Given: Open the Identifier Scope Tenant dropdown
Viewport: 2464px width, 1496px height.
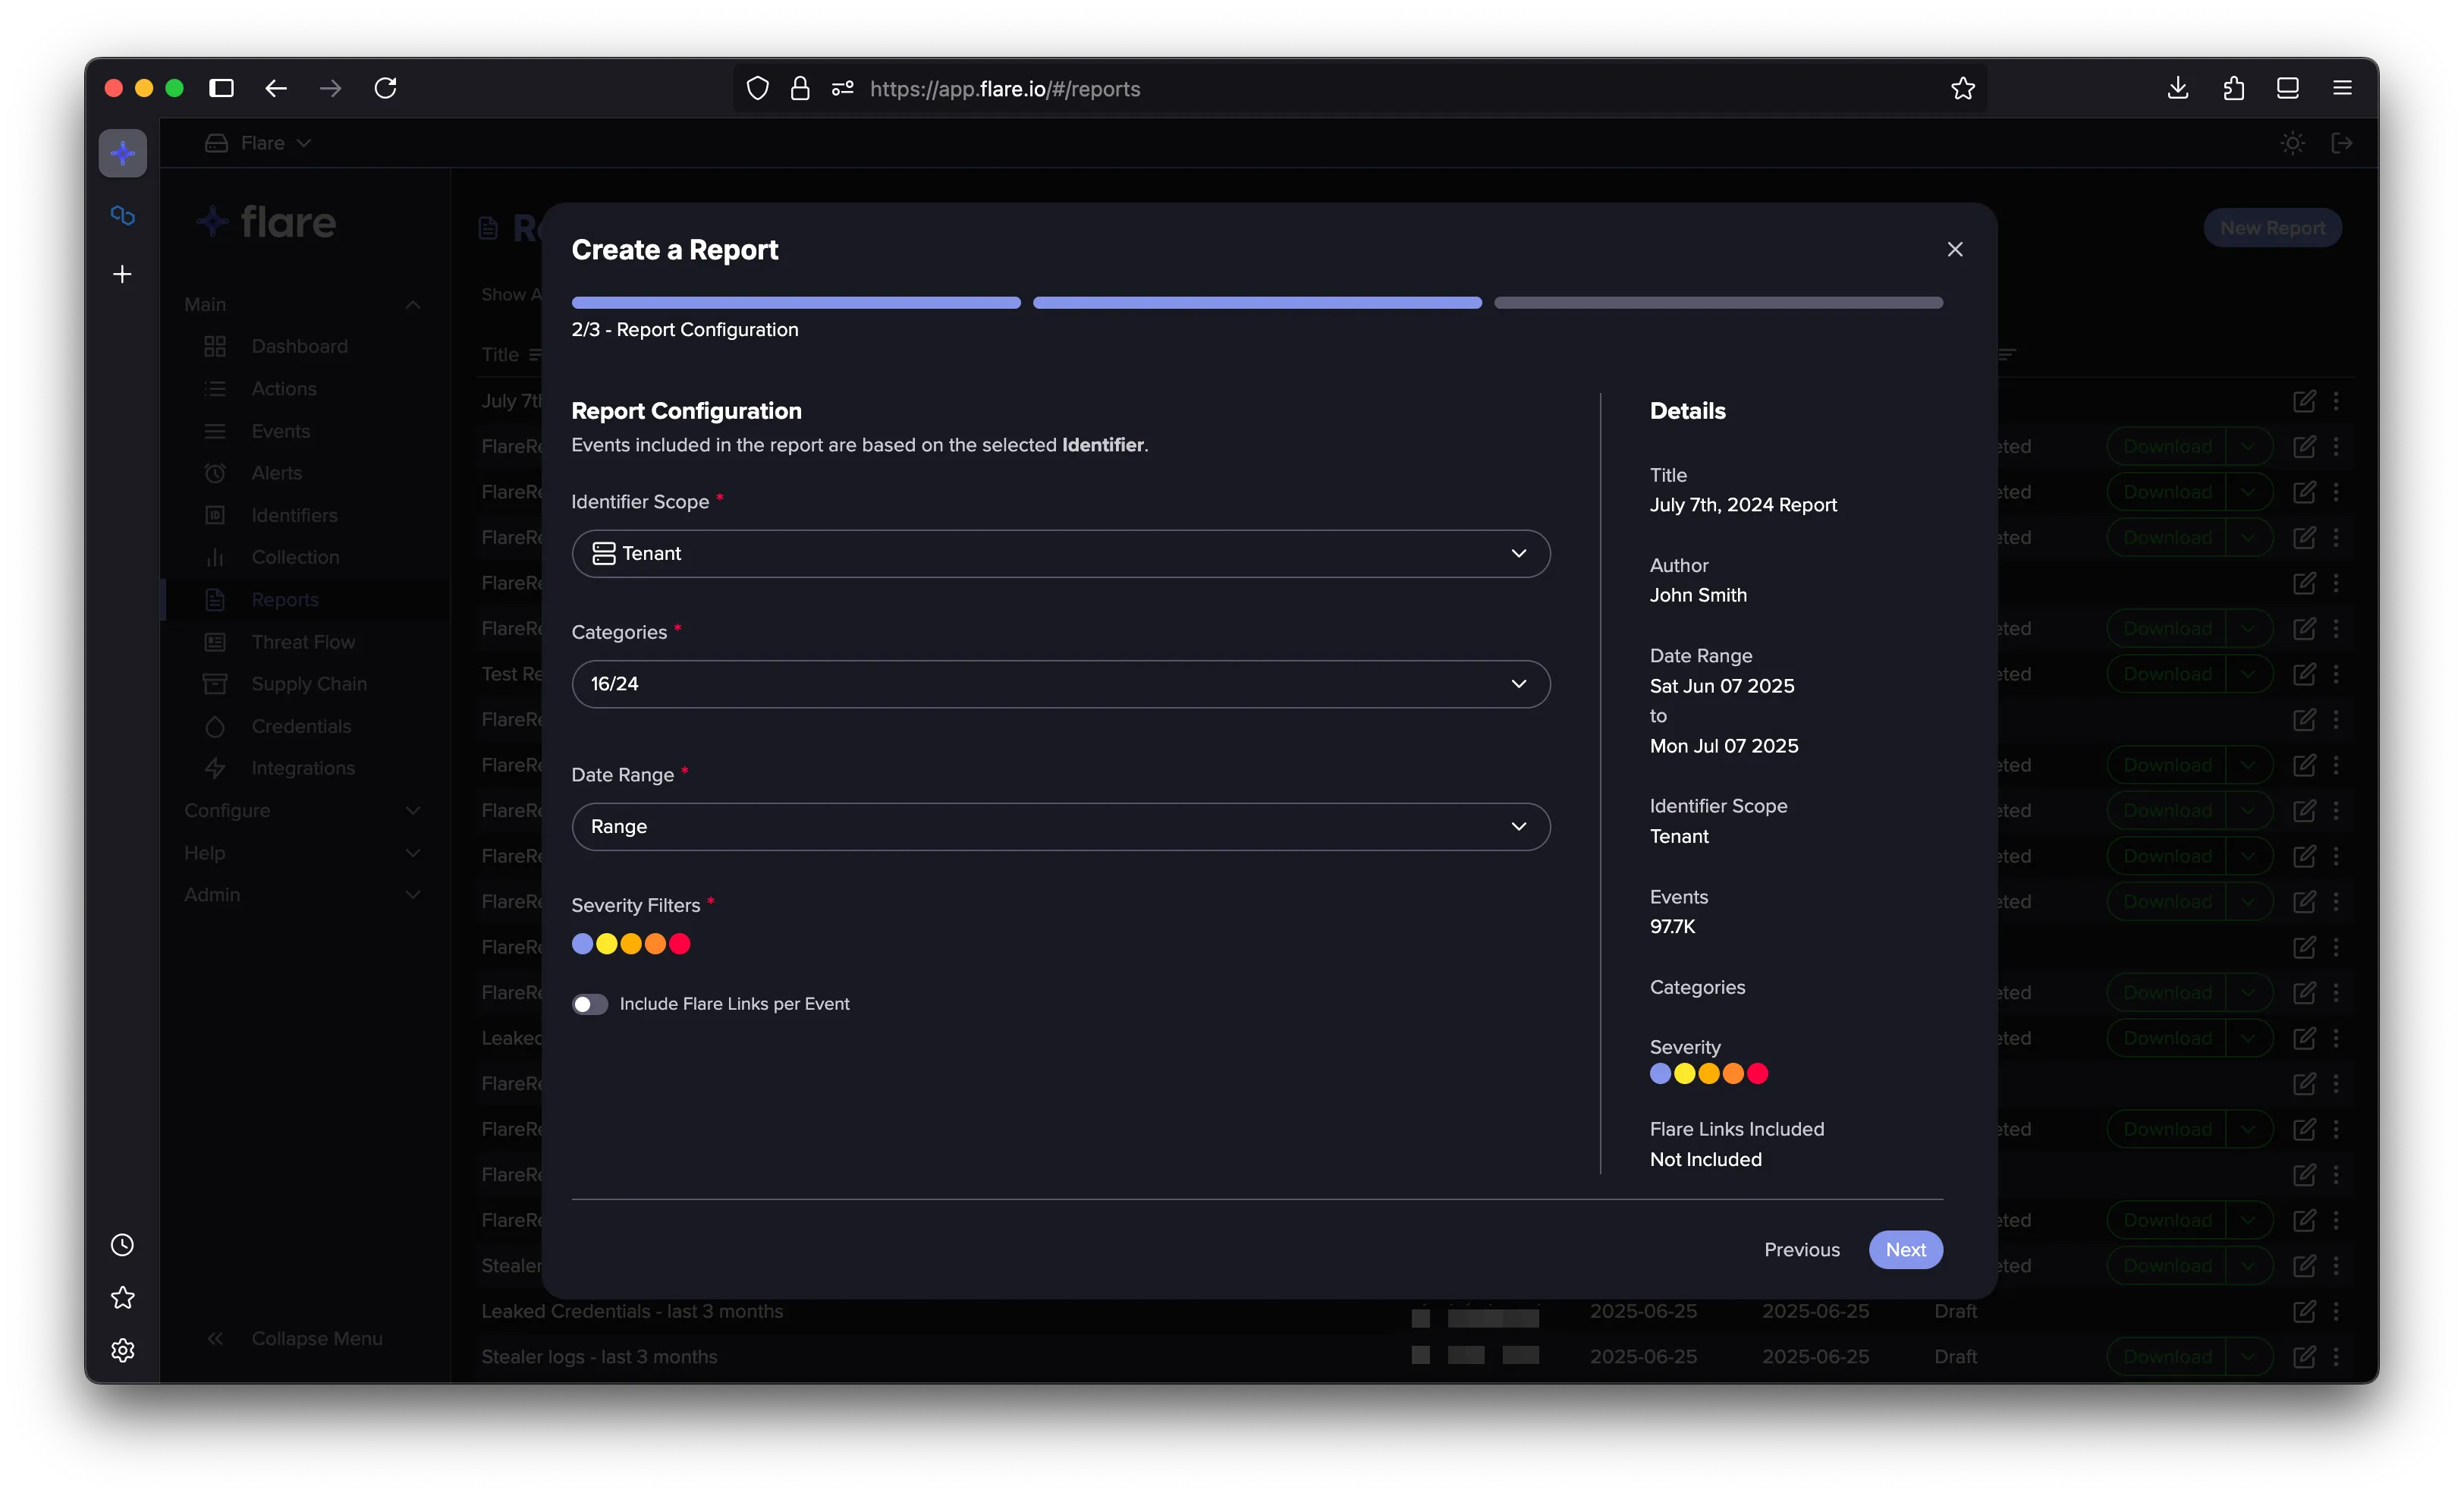Looking at the screenshot, I should click(1060, 553).
